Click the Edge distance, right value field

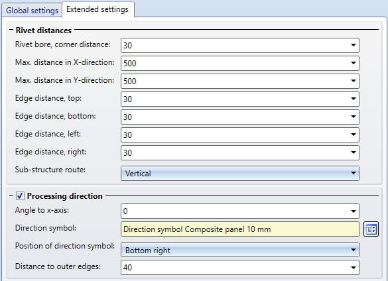[x=240, y=152]
